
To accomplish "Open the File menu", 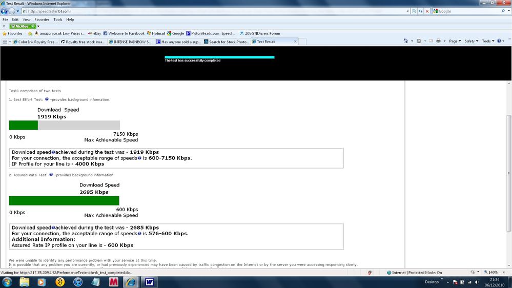I will [x=5, y=19].
